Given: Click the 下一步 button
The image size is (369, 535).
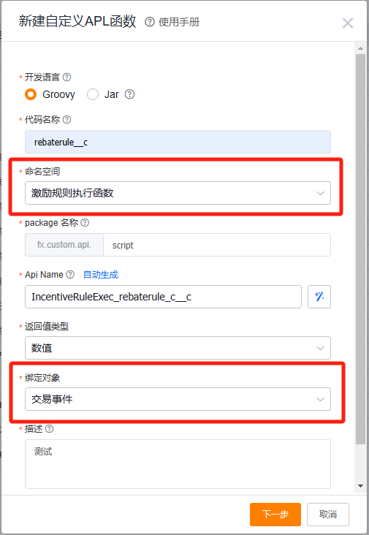Looking at the screenshot, I should [275, 515].
